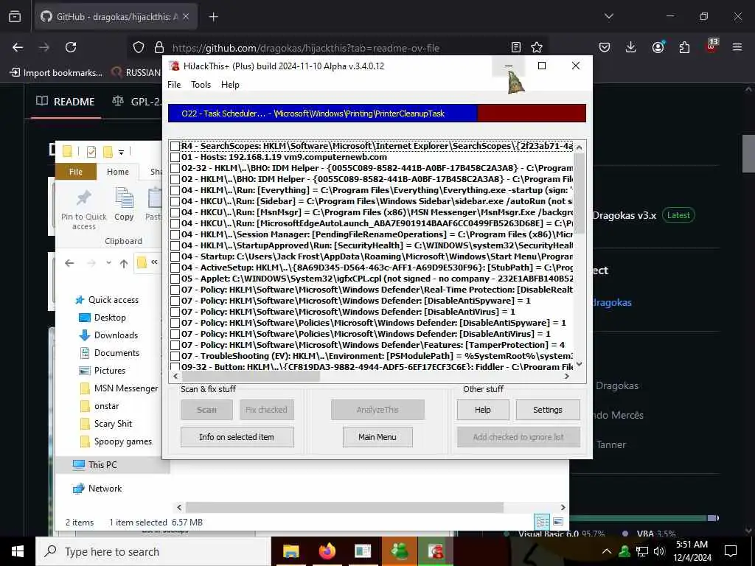Image resolution: width=755 pixels, height=566 pixels.
Task: Click taskbar search box
Action: [153, 551]
